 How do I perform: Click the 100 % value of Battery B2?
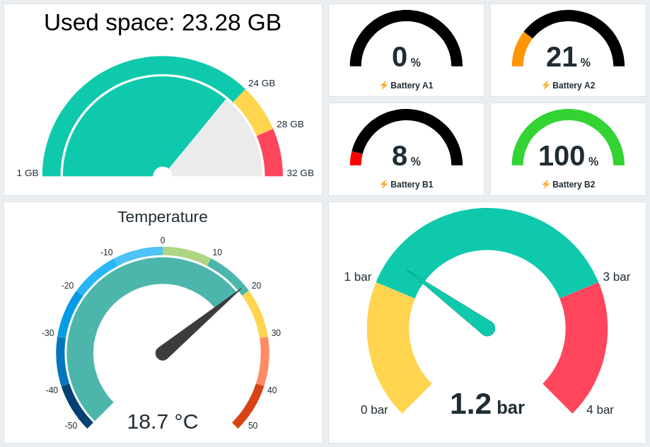click(x=568, y=156)
